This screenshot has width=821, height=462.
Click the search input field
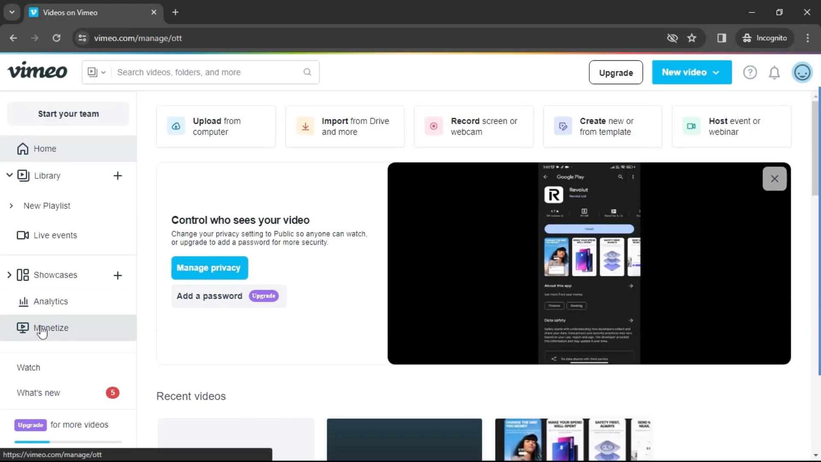coord(201,72)
